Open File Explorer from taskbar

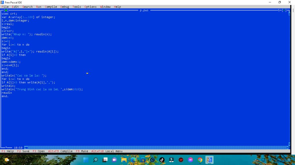pyautogui.click(x=124, y=160)
